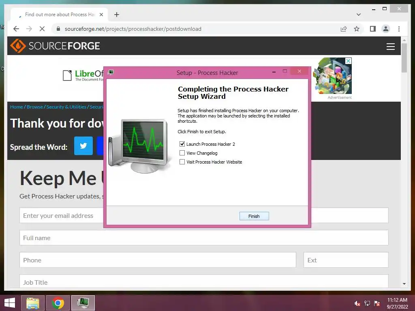This screenshot has width=415, height=311.
Task: Click the Home breadcrumb link
Action: click(x=16, y=107)
